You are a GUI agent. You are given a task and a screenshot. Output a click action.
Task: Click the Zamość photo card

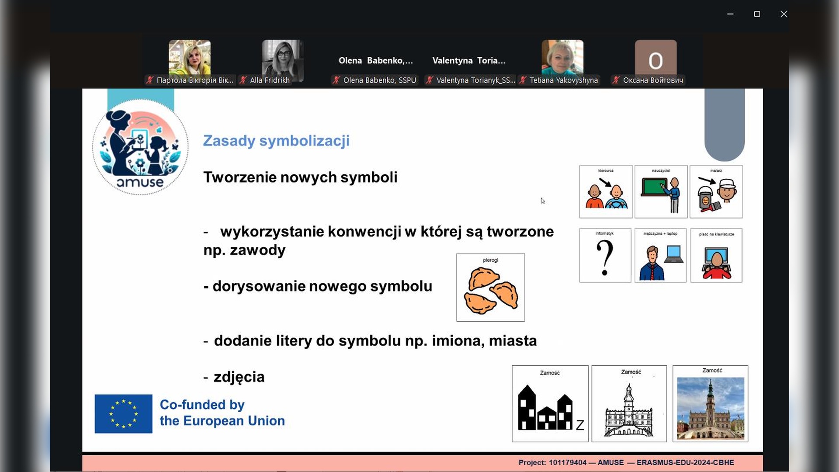(x=710, y=404)
